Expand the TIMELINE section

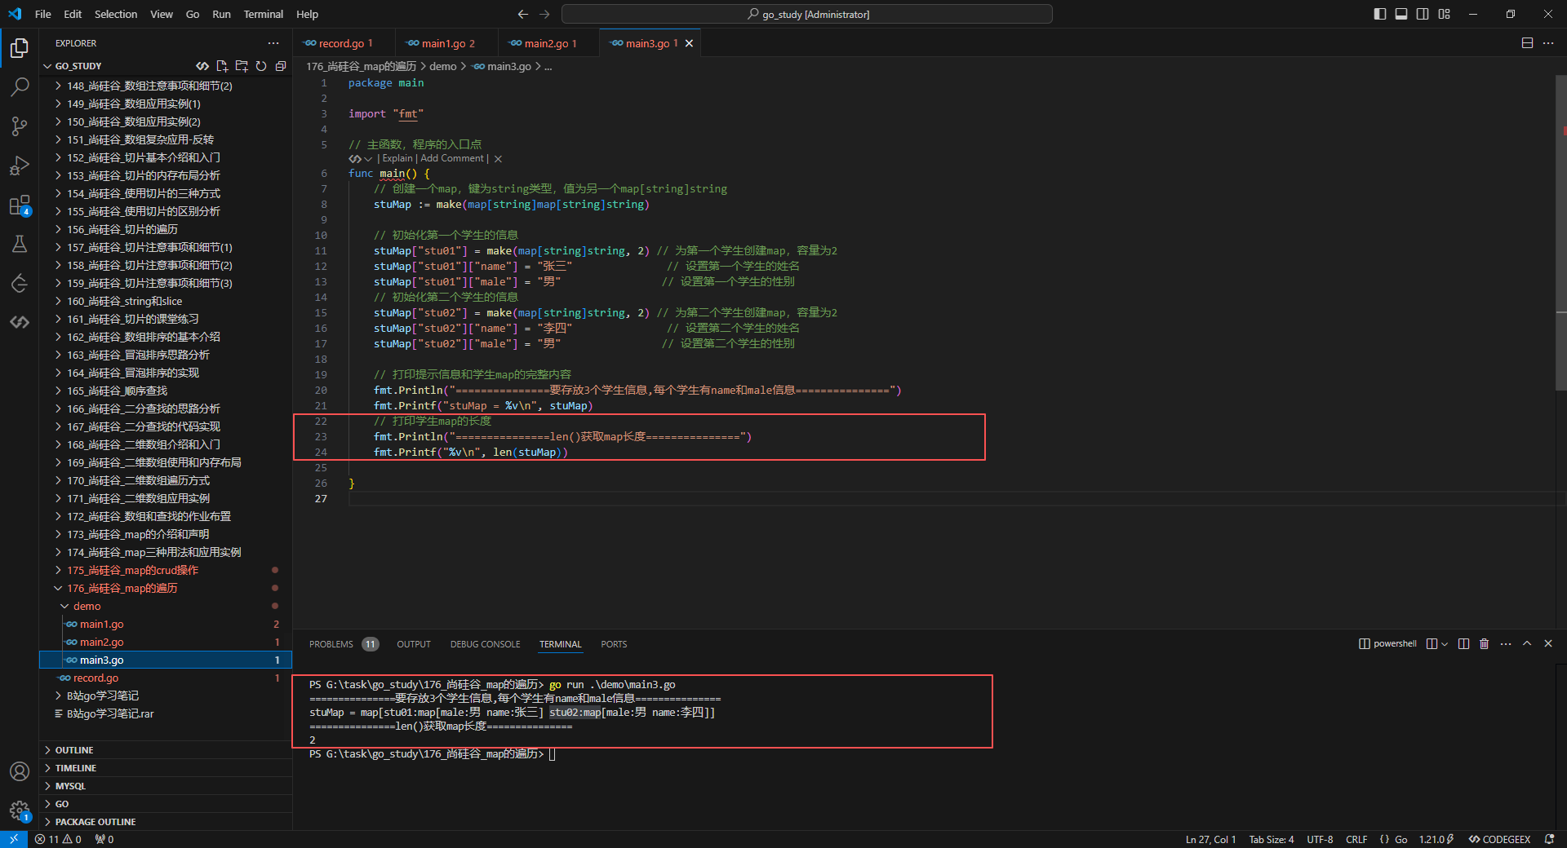pyautogui.click(x=166, y=768)
